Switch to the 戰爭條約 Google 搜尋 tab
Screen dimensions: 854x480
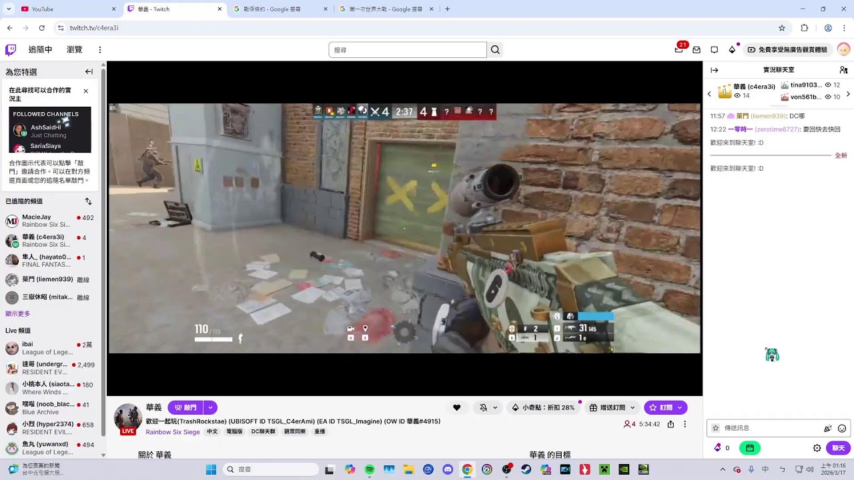click(281, 9)
